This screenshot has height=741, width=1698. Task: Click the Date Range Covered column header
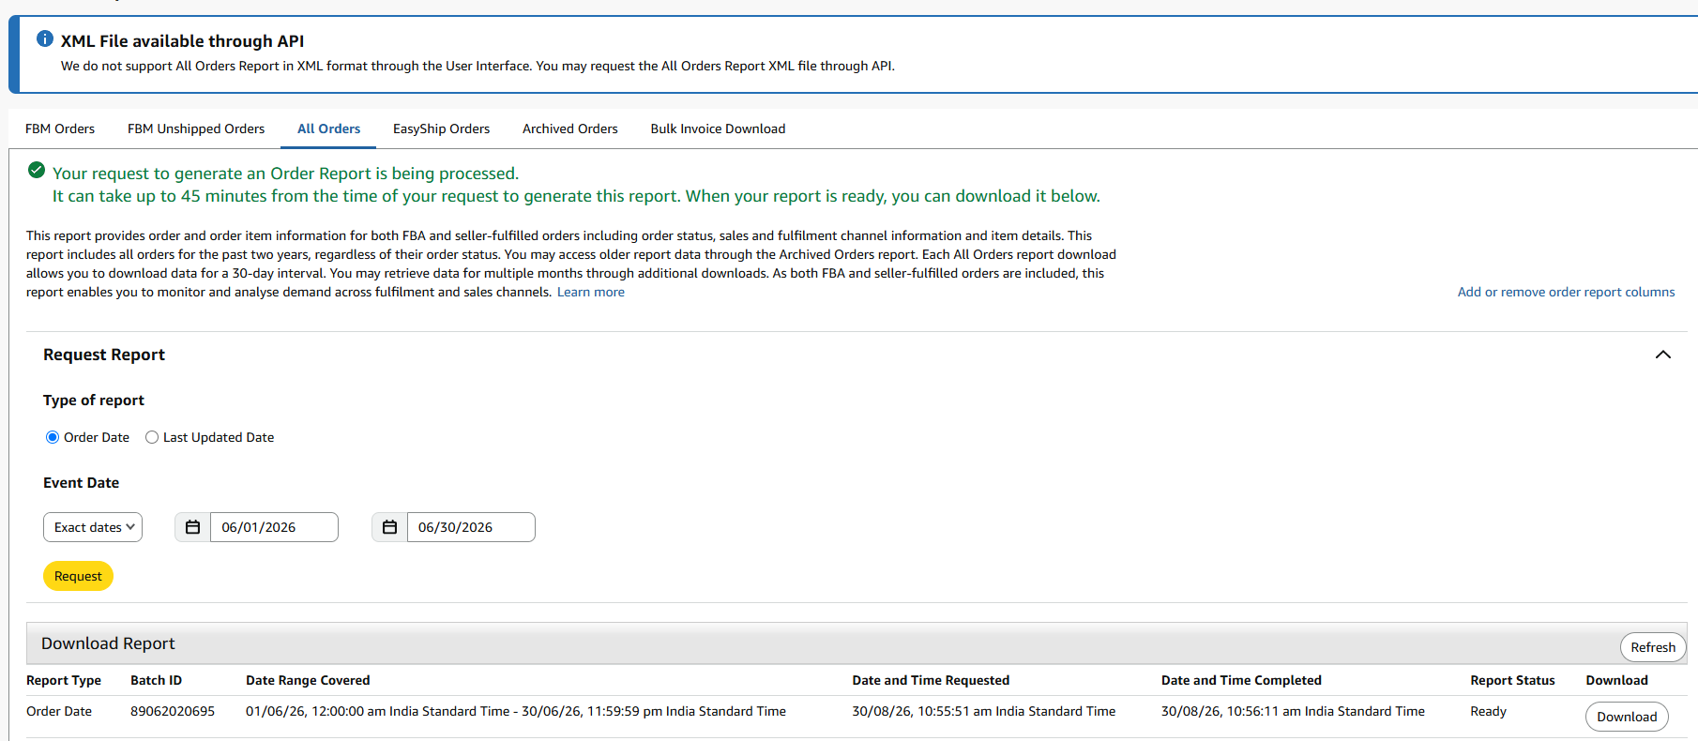[x=308, y=680]
